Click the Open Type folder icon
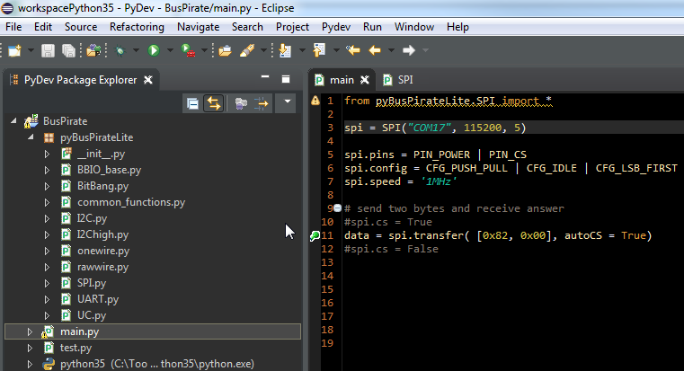 [x=225, y=50]
